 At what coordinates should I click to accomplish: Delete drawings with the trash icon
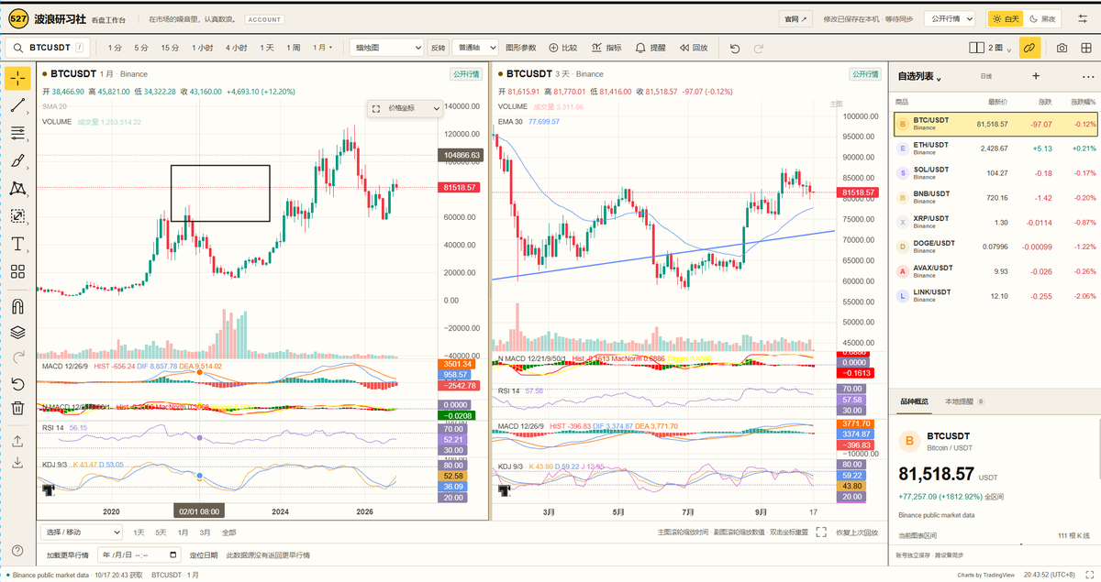click(17, 408)
